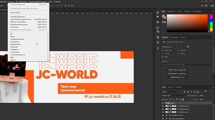Open the layer opacity slider arrow
This screenshot has width=215, height=120.
tap(205, 96)
